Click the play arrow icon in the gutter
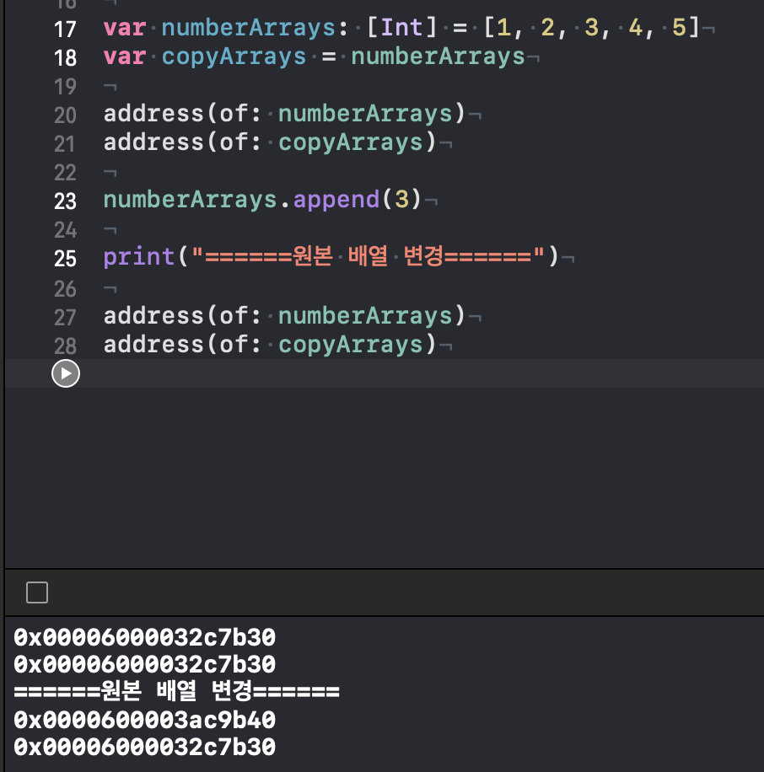The width and height of the screenshot is (764, 772). (65, 373)
